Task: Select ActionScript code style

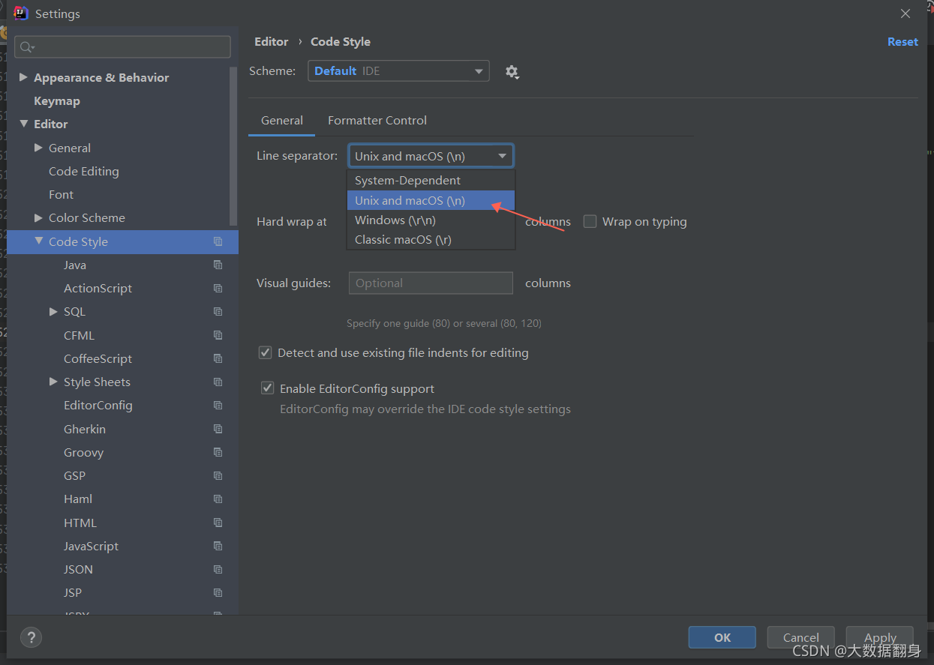Action: coord(98,288)
